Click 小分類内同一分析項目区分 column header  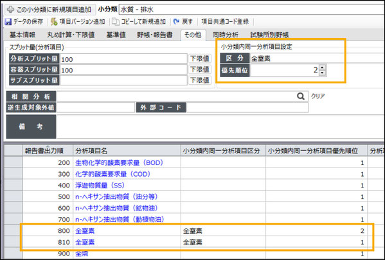pos(223,150)
